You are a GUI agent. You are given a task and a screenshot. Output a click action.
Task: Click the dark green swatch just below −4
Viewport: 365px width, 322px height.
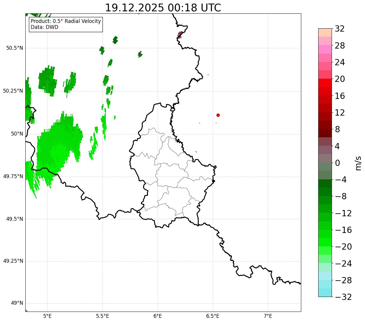point(325,183)
